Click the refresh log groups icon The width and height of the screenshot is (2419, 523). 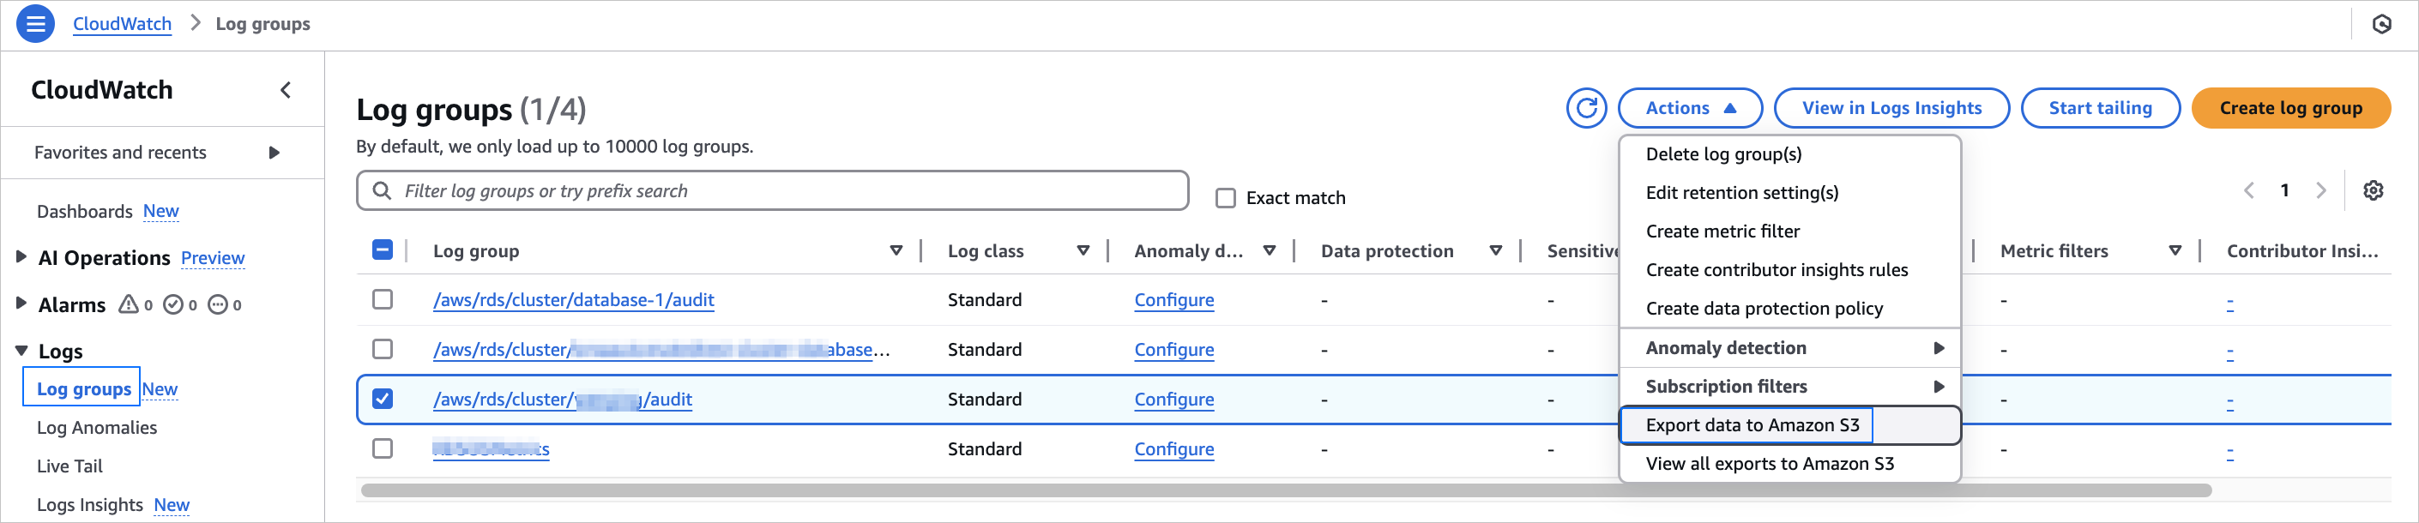coord(1586,108)
